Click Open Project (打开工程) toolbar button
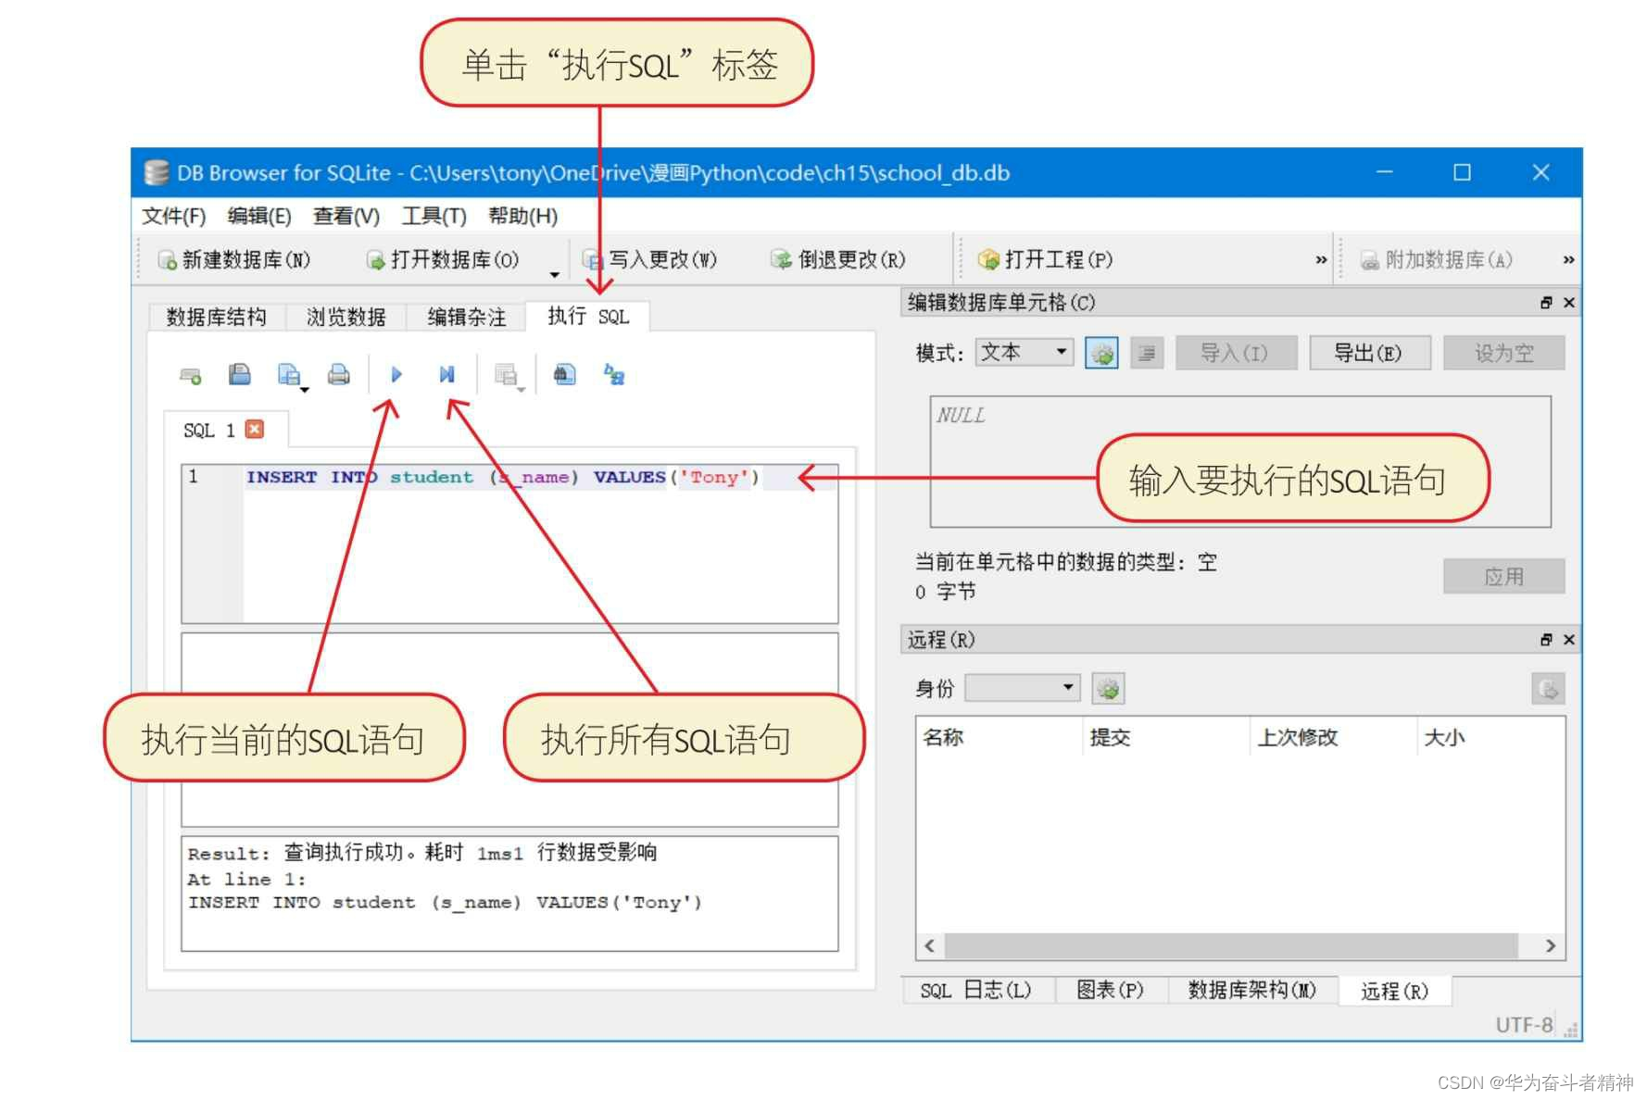 click(1046, 259)
